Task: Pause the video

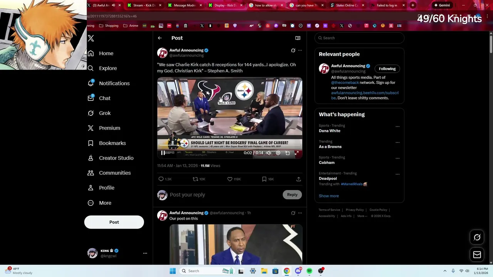Action: (x=163, y=153)
